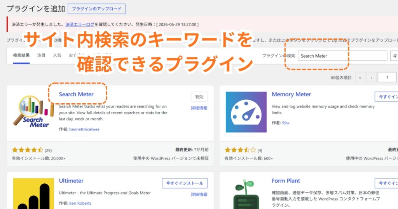Click the 有効 button on Search Meter
Image resolution: width=398 pixels, height=209 pixels.
[199, 97]
